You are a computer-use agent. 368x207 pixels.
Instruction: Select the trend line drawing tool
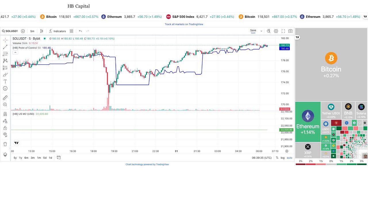click(5, 47)
